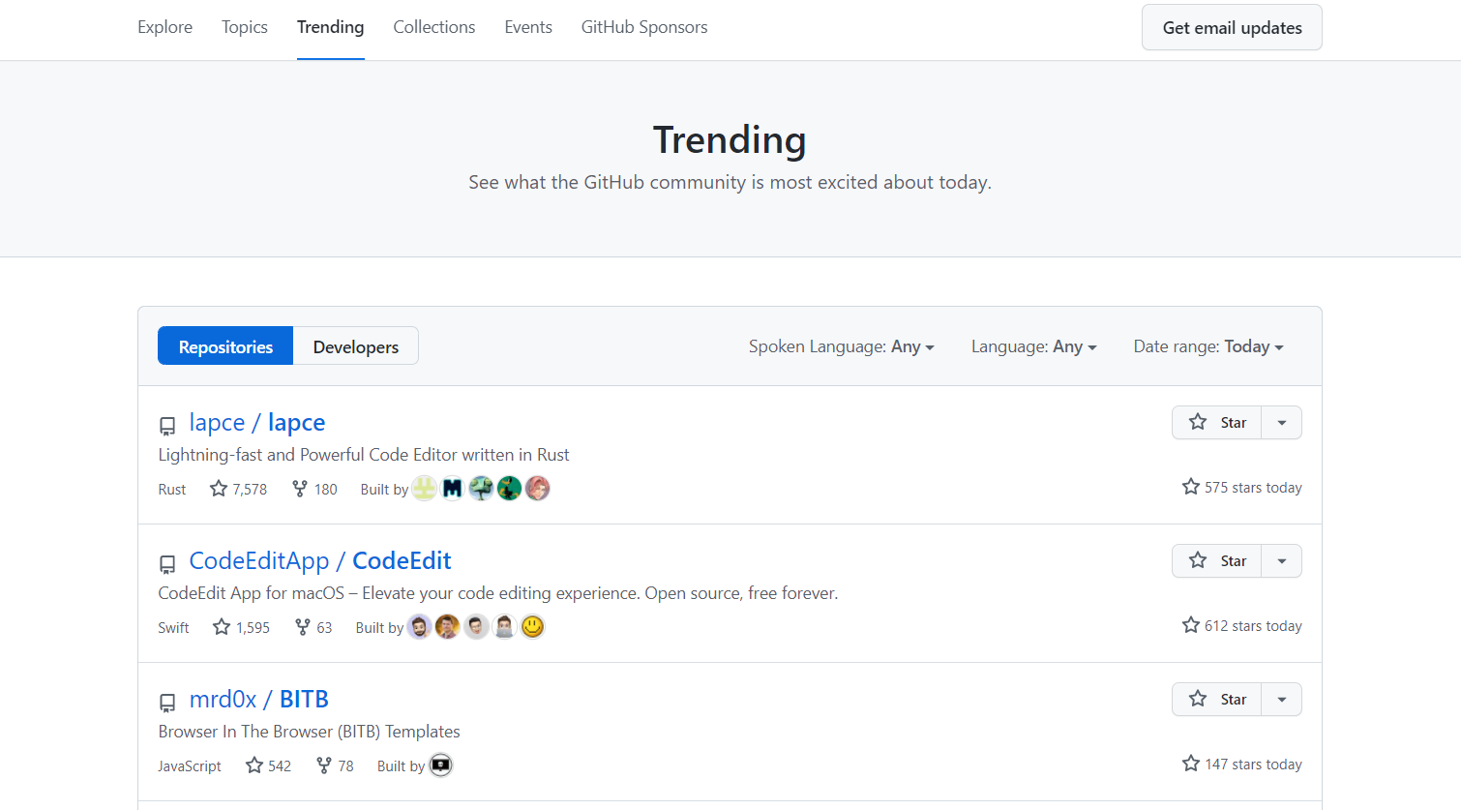This screenshot has height=810, width=1461.
Task: Open the Topics nav tab
Action: [244, 27]
